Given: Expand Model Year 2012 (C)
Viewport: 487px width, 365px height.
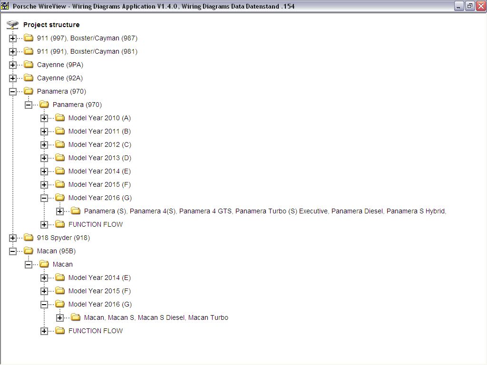Looking at the screenshot, I should point(44,145).
